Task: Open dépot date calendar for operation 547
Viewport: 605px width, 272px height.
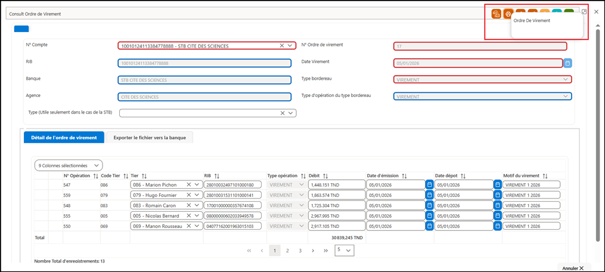Action: click(498, 185)
